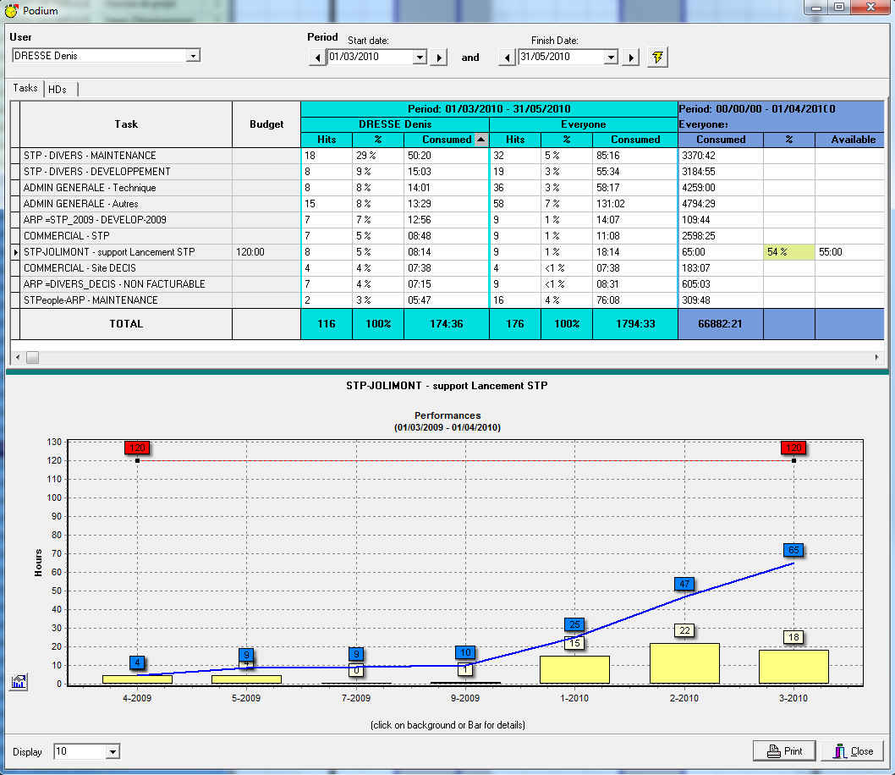
Task: Select the Tasks tab
Action: (25, 88)
